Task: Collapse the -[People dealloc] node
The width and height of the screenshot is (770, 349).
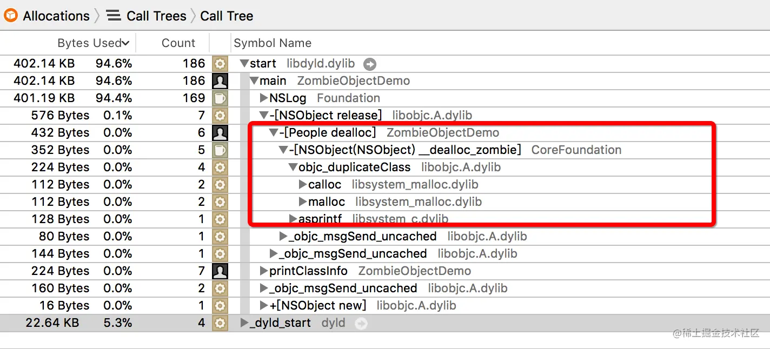Action: point(274,133)
